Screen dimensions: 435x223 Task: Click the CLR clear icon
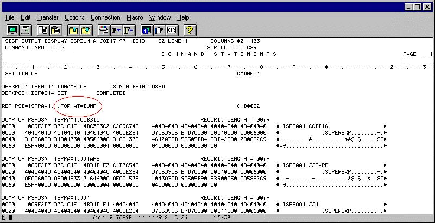coord(172,30)
